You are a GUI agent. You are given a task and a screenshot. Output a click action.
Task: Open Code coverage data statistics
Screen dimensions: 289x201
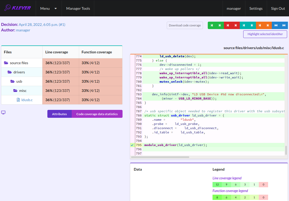tap(97, 114)
